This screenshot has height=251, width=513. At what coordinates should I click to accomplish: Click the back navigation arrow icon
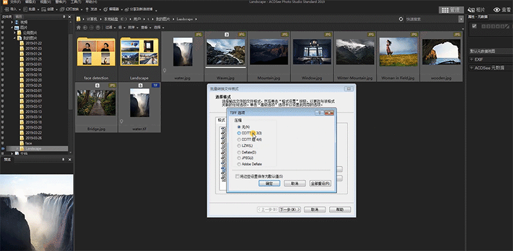pyautogui.click(x=85, y=28)
